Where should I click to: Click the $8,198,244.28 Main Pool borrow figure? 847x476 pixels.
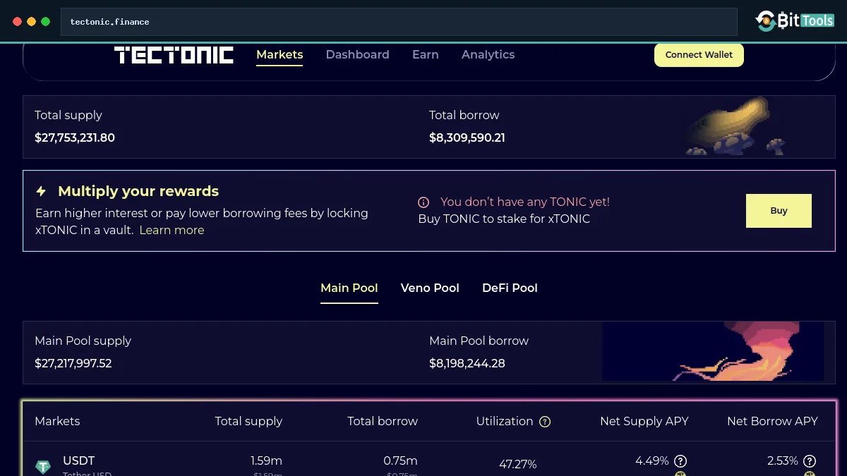(x=469, y=363)
